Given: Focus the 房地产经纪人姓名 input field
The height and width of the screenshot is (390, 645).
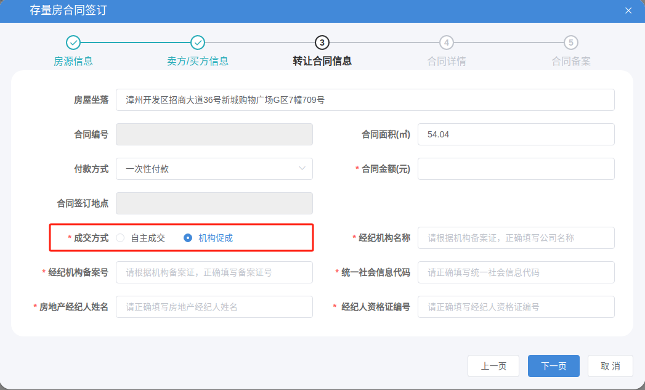Looking at the screenshot, I should click(x=214, y=307).
